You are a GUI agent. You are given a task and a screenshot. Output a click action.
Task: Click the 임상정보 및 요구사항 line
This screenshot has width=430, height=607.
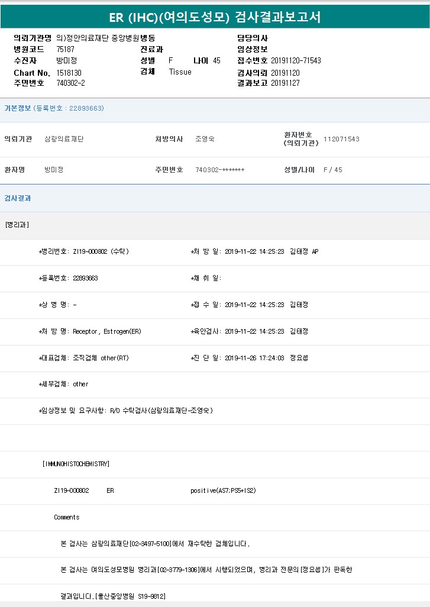click(x=125, y=411)
